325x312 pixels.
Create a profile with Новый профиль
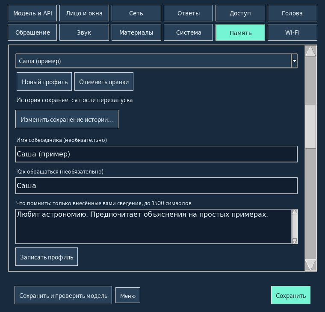point(44,81)
